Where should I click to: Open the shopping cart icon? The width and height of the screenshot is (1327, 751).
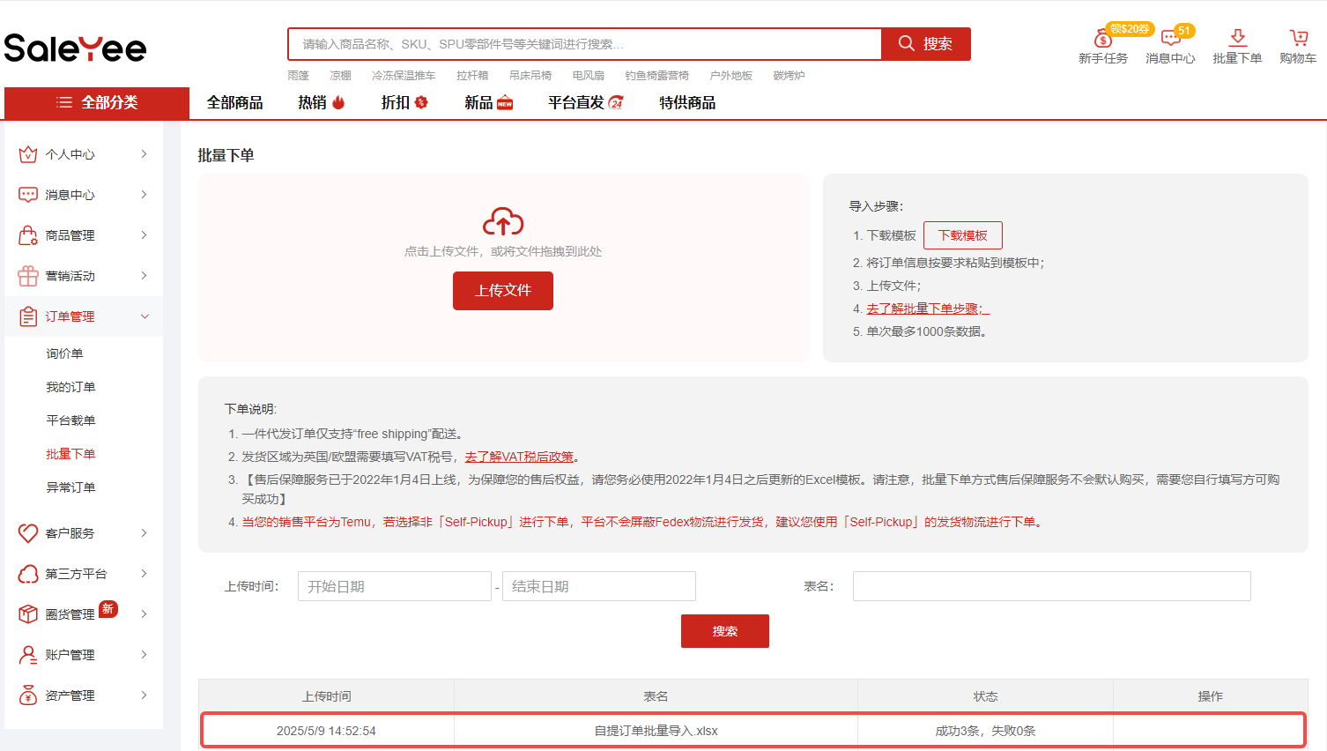[1298, 38]
